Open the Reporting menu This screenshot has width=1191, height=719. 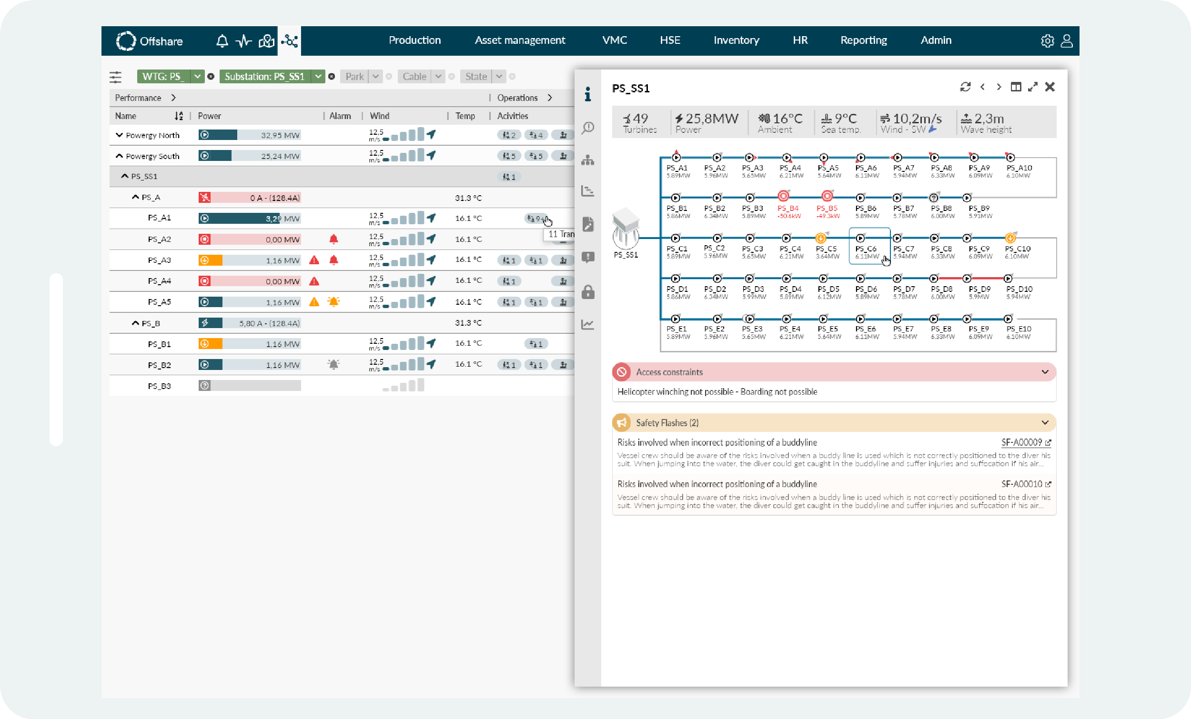coord(863,40)
